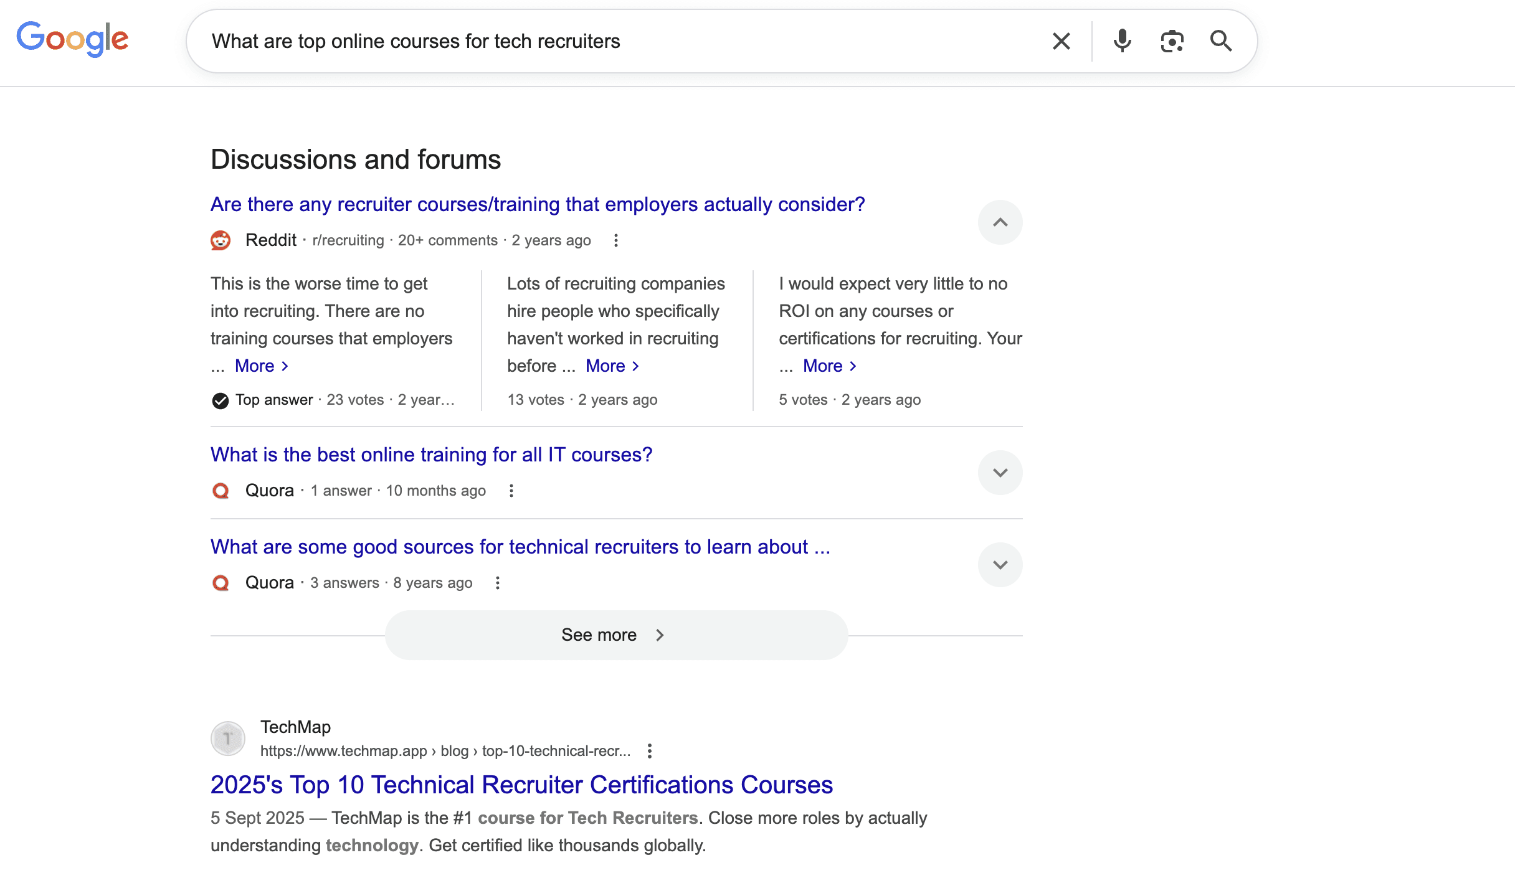
Task: Open the best online training Quora question
Action: click(x=430, y=455)
